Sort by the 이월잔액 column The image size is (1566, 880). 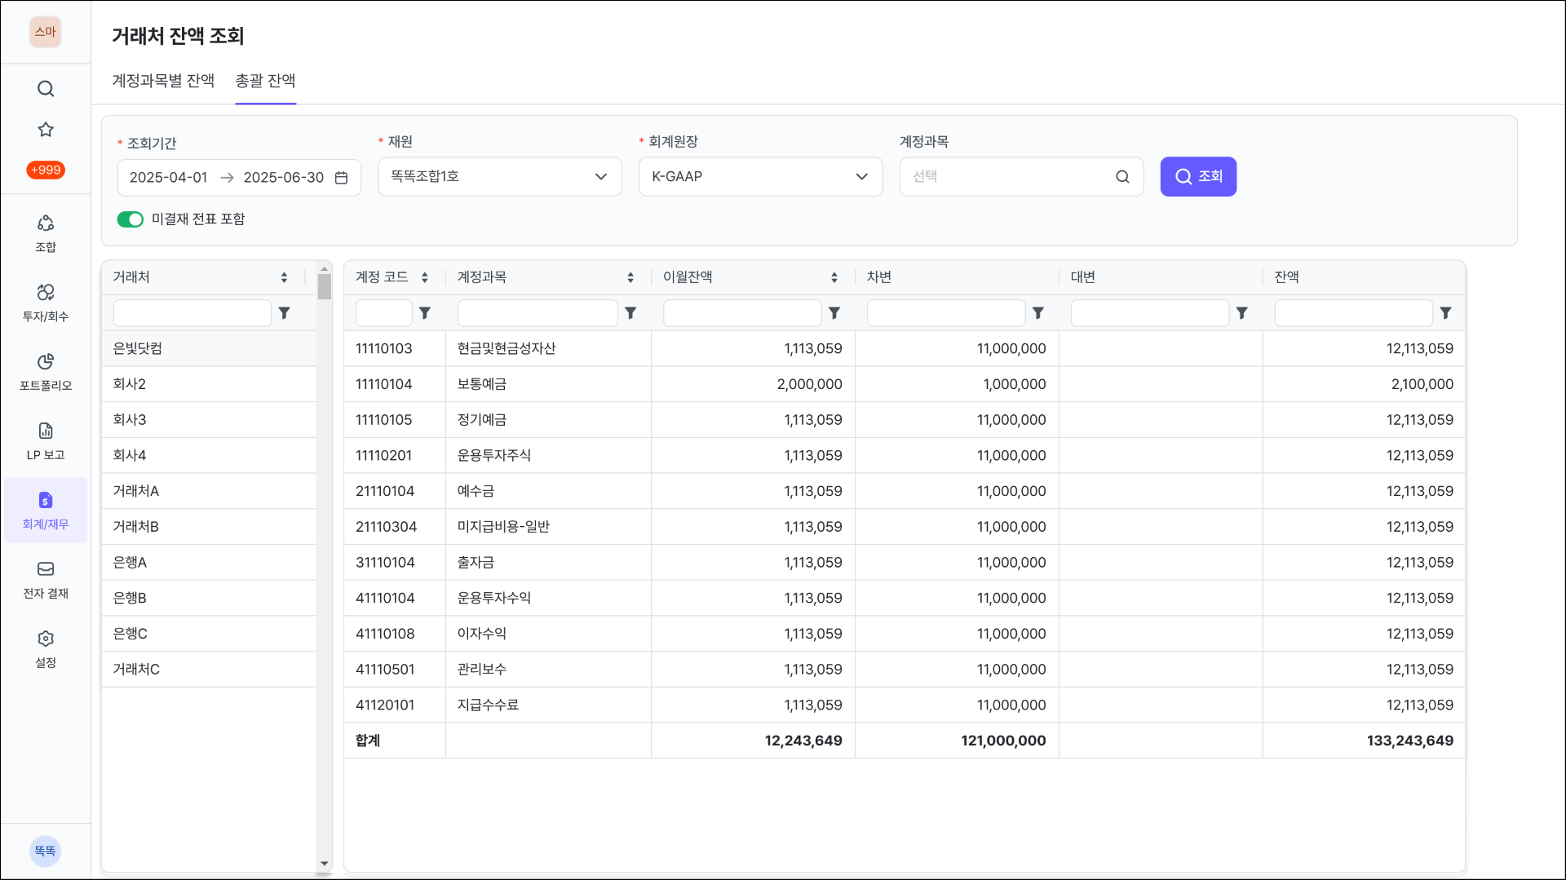pyautogui.click(x=834, y=277)
